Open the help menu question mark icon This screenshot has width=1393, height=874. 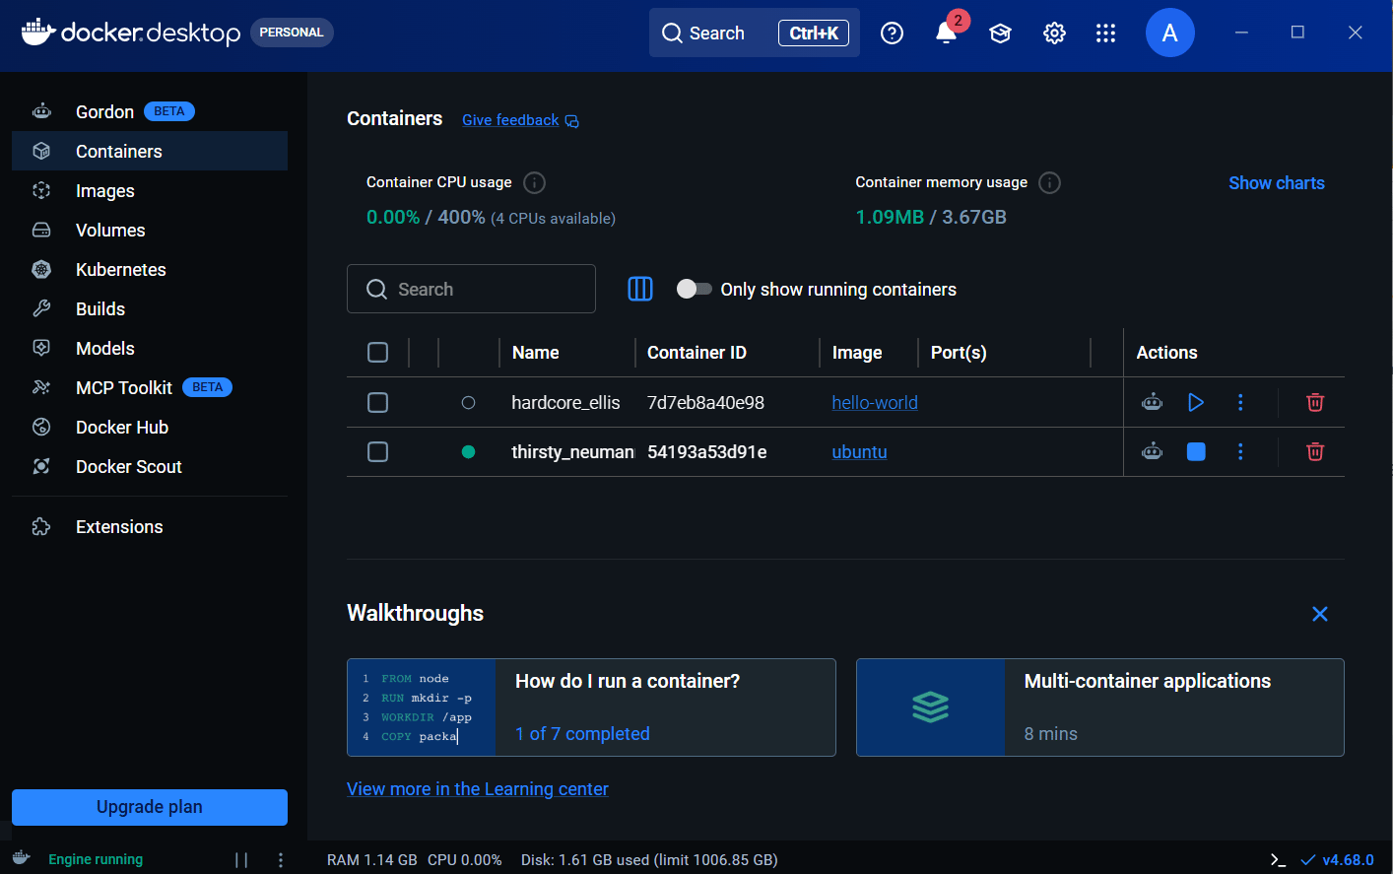(893, 34)
